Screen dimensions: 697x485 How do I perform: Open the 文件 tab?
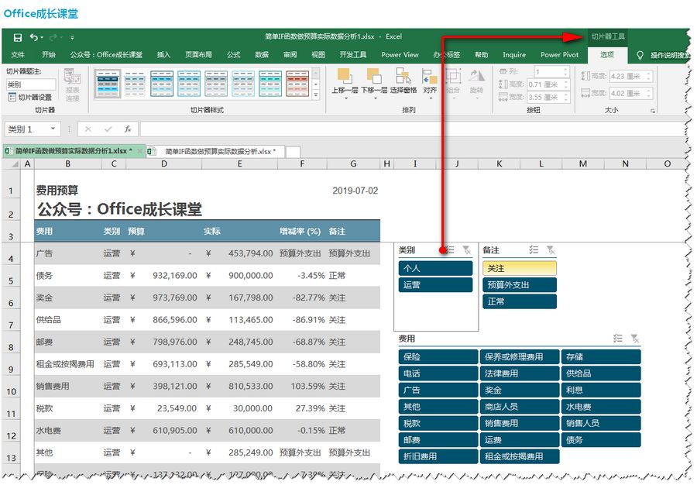[18, 55]
